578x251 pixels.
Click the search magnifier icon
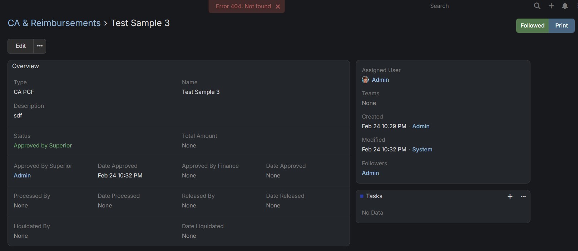[x=537, y=6]
